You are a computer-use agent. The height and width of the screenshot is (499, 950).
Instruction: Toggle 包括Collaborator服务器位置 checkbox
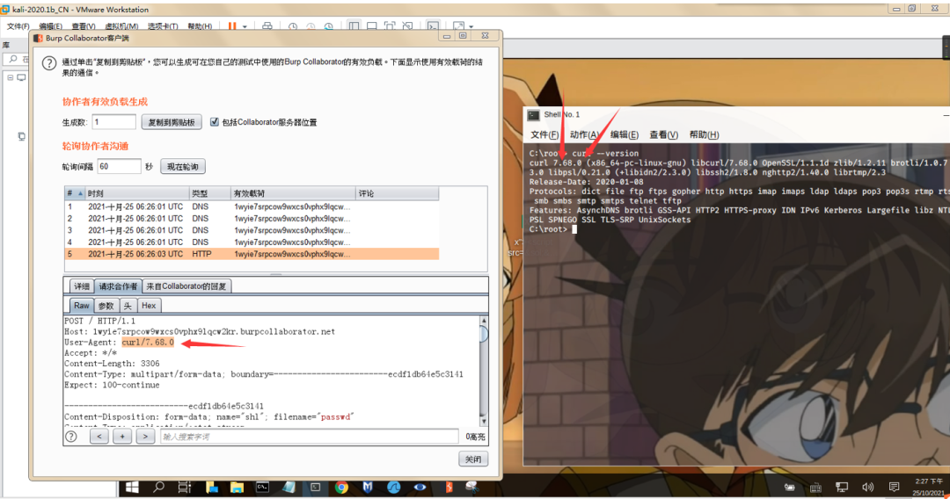[215, 121]
